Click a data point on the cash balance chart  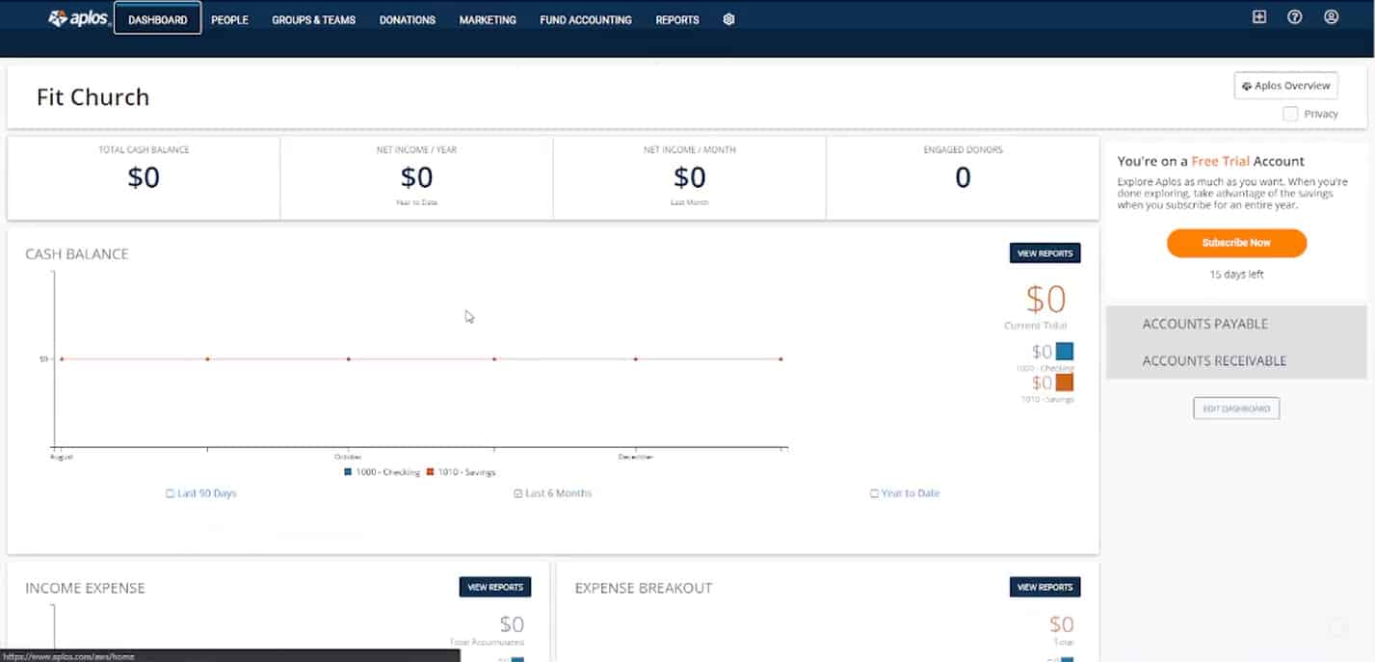point(494,357)
